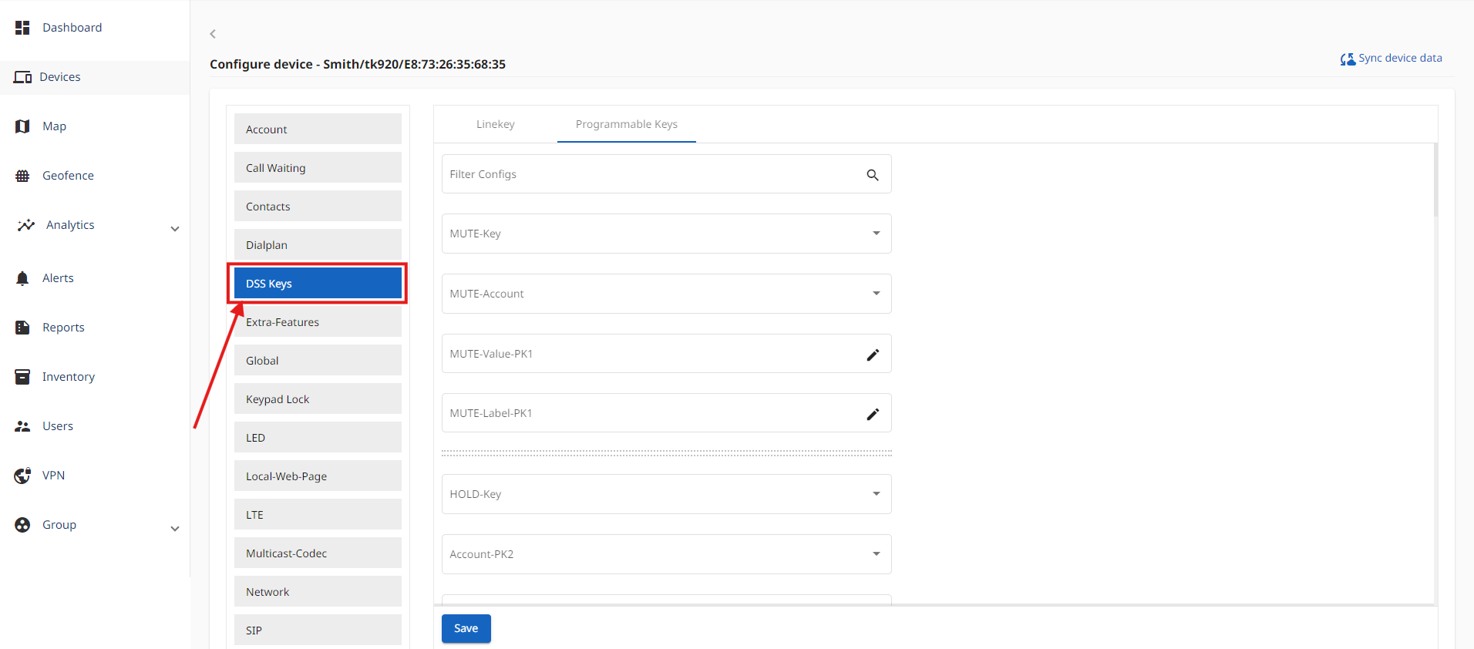Edit MUTE-Label-PK1 with pencil icon
This screenshot has width=1474, height=649.
872,414
